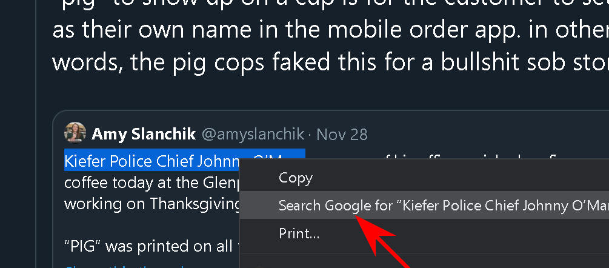Click the quoted line "coffee today at the Glenp"
The width and height of the screenshot is (609, 268).
(x=151, y=182)
